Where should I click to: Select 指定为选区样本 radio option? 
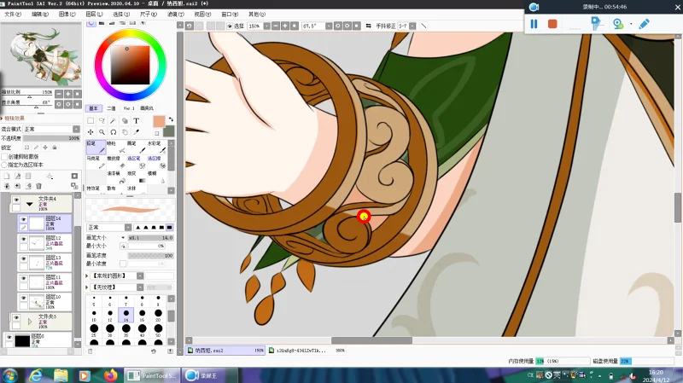(x=5, y=165)
